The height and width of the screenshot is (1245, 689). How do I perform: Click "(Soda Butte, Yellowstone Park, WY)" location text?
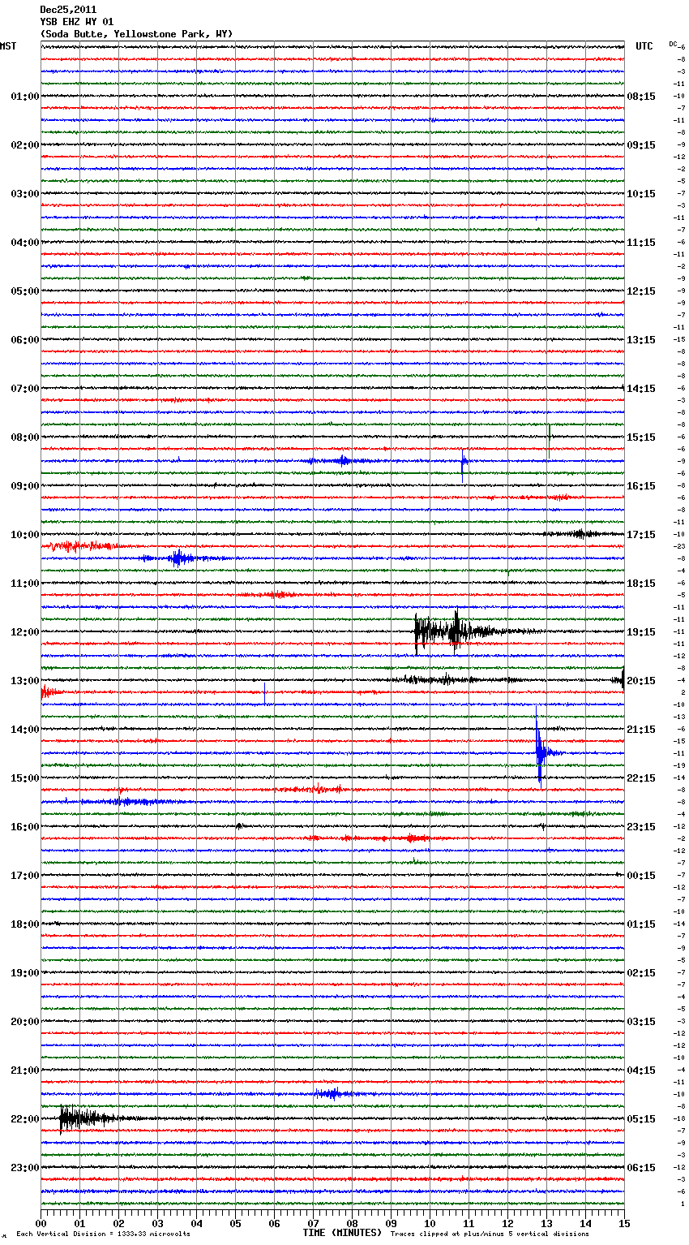tap(136, 34)
